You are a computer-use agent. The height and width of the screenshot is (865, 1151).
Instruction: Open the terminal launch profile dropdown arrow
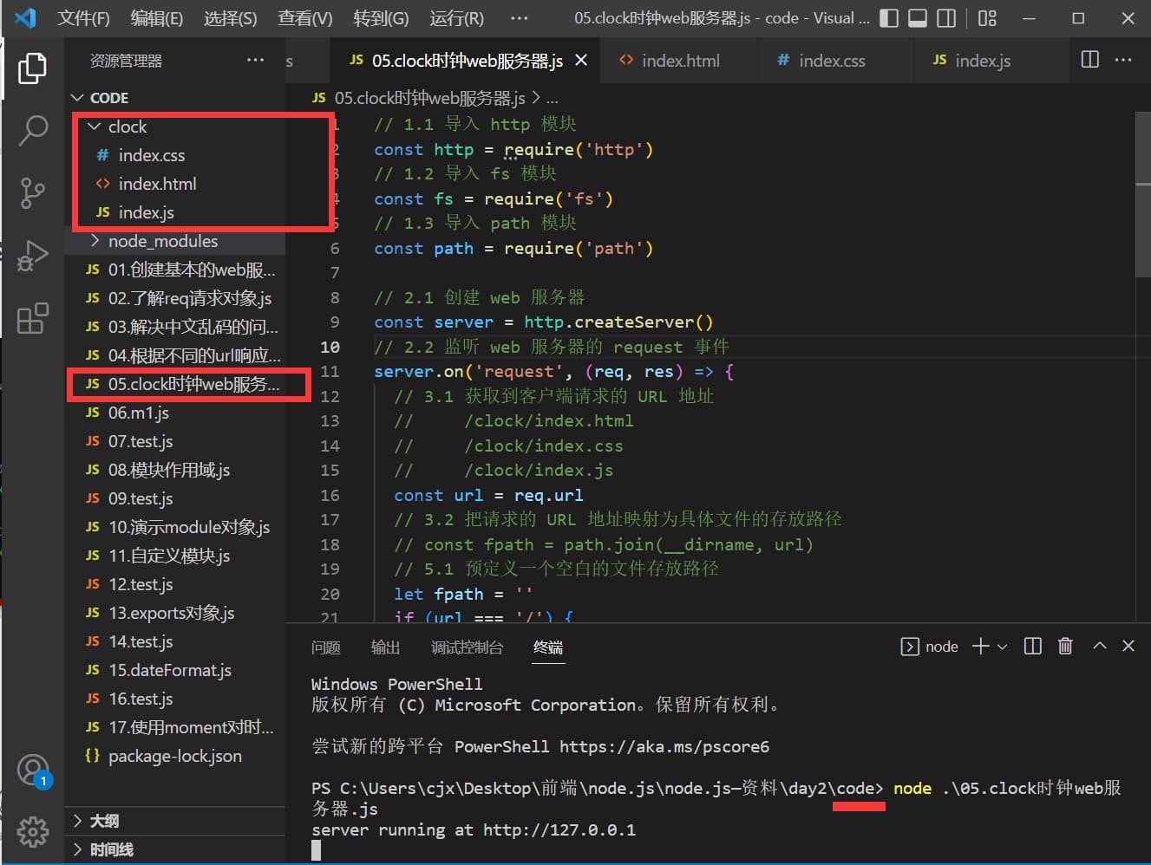pyautogui.click(x=1003, y=647)
